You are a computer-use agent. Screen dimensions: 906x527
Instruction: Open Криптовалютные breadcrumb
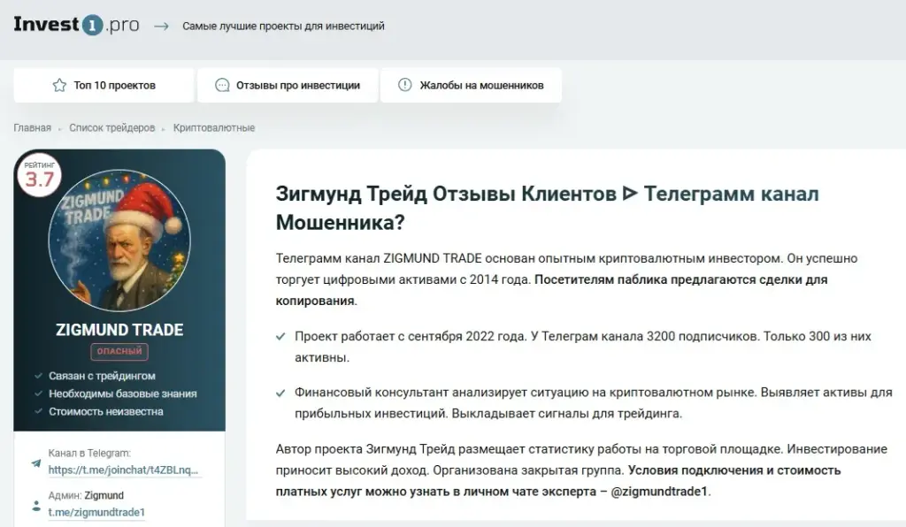(214, 127)
